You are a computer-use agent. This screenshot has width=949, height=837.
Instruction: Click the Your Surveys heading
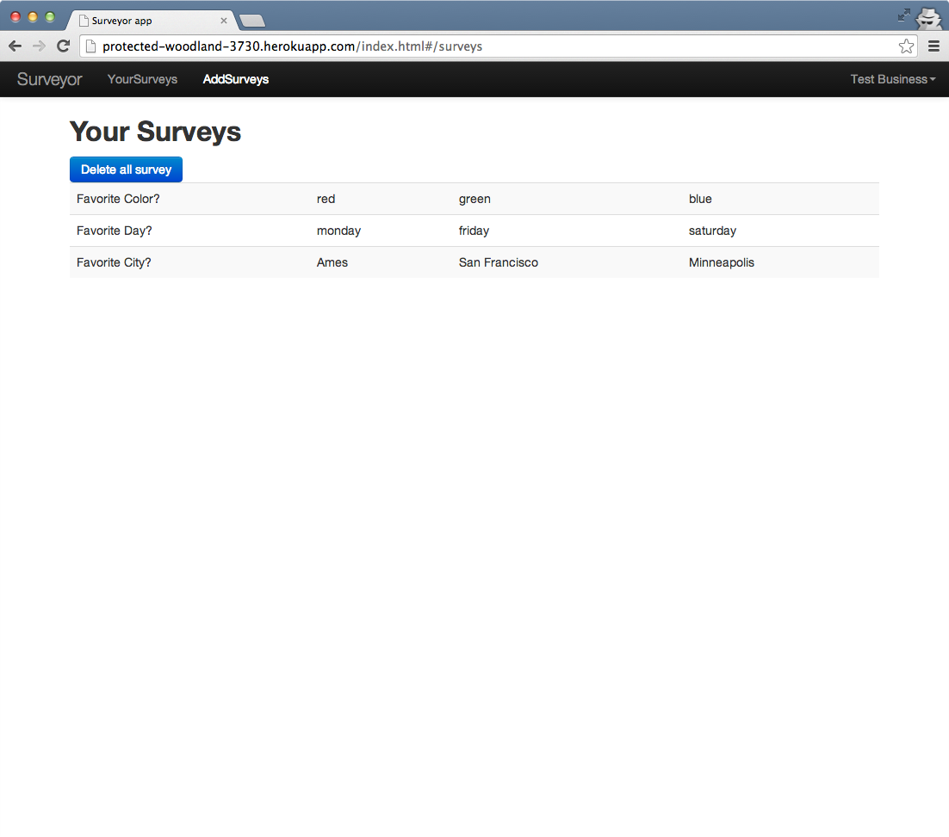tap(156, 132)
